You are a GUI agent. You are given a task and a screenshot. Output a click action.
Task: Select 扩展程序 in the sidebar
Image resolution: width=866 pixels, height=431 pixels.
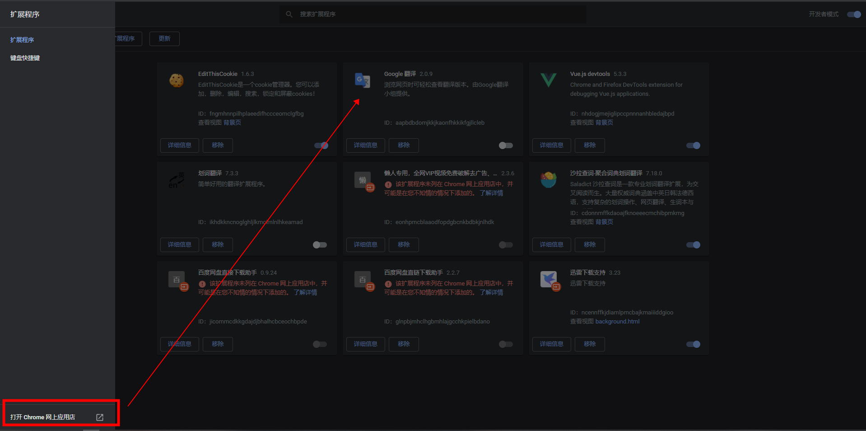pyautogui.click(x=22, y=39)
